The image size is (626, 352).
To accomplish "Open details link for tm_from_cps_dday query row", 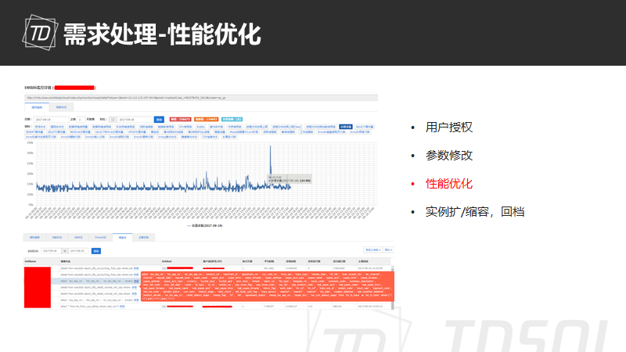I will [122, 307].
